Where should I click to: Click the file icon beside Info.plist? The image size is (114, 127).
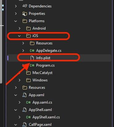pyautogui.click(x=32, y=58)
